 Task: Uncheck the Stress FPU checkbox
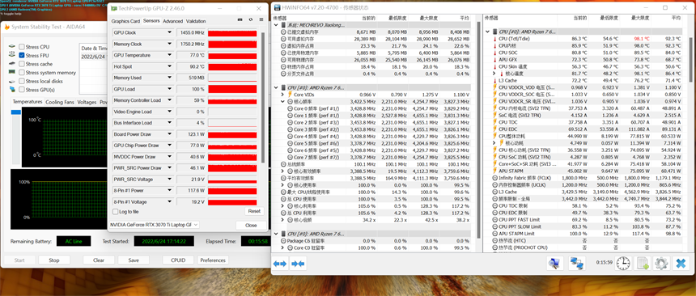[x=21, y=56]
